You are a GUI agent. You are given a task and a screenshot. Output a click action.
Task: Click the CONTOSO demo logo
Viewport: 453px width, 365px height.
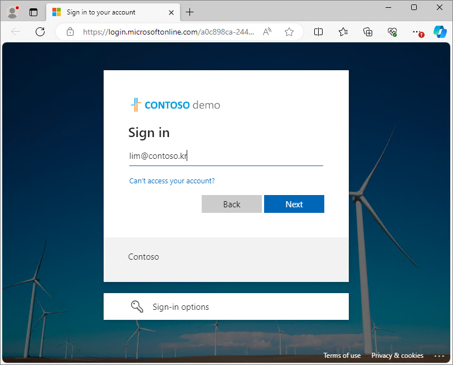(x=176, y=105)
